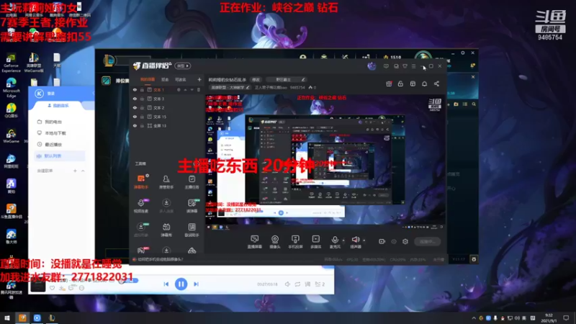
Task: Toggle visibility of layer 文本 2
Action: tap(135, 107)
